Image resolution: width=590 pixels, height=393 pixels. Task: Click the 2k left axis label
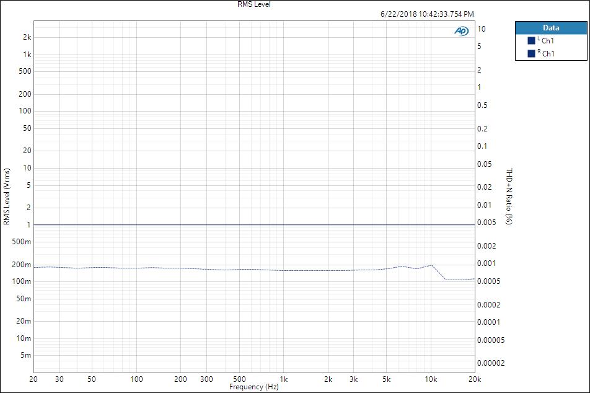tap(27, 37)
